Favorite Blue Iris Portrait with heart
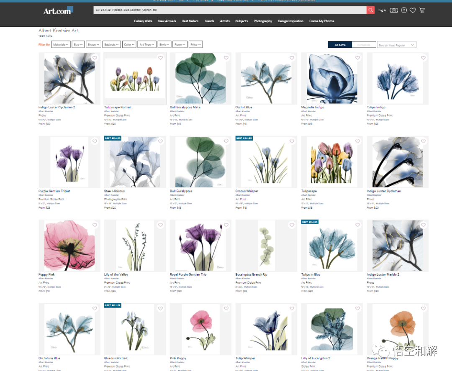Screen dimensions: 452x371 click(161, 309)
